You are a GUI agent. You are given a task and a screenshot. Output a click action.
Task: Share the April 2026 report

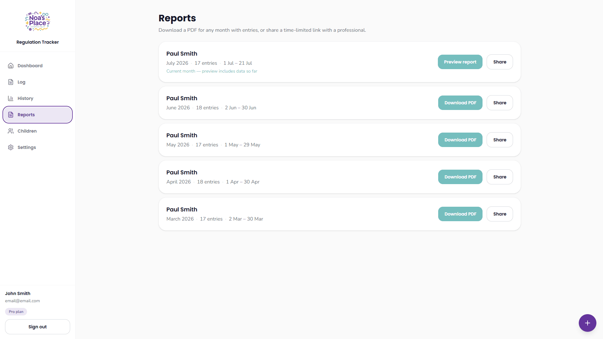(x=500, y=177)
